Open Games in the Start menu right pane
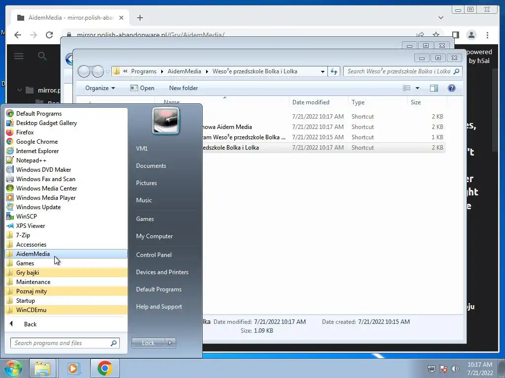505x378 pixels. pyautogui.click(x=145, y=219)
